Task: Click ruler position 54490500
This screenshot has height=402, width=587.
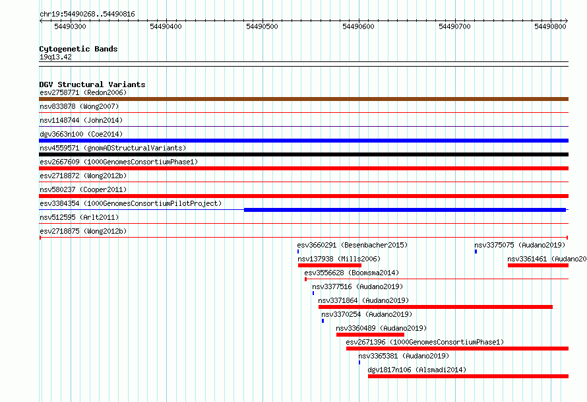Action: pyautogui.click(x=262, y=26)
